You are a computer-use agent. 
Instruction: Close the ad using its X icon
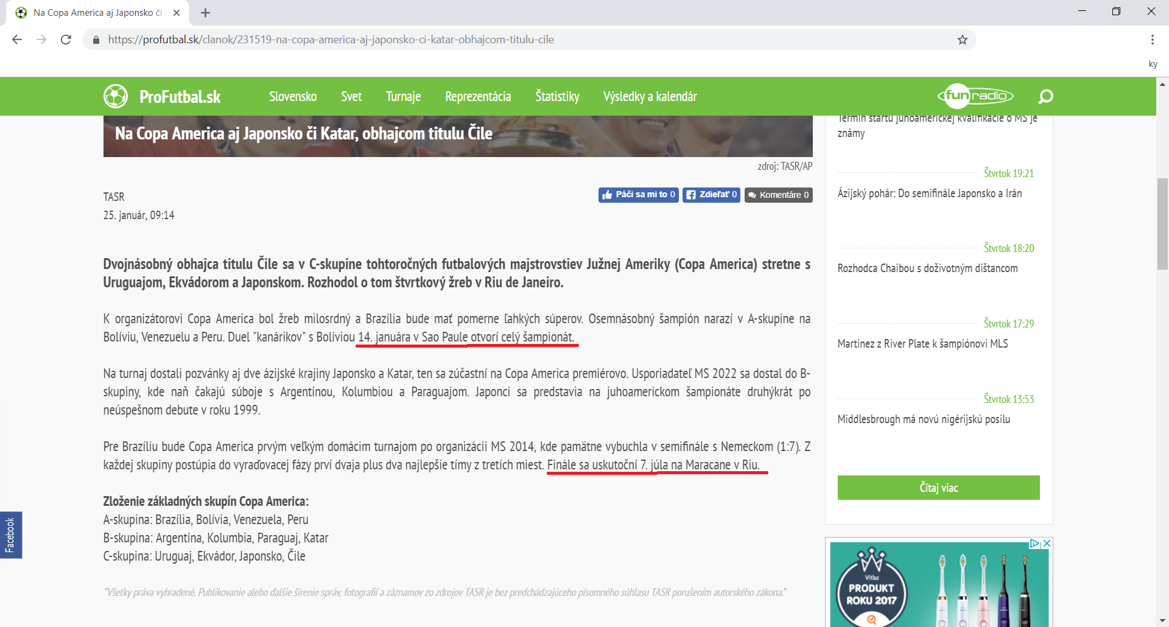tap(1047, 544)
